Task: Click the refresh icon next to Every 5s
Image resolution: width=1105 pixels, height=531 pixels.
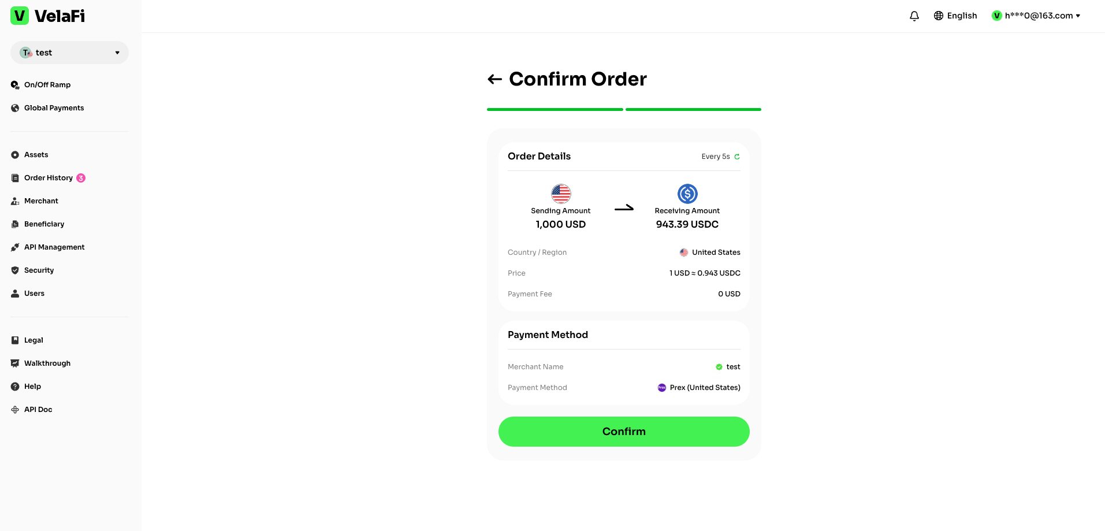Action: pyautogui.click(x=737, y=157)
